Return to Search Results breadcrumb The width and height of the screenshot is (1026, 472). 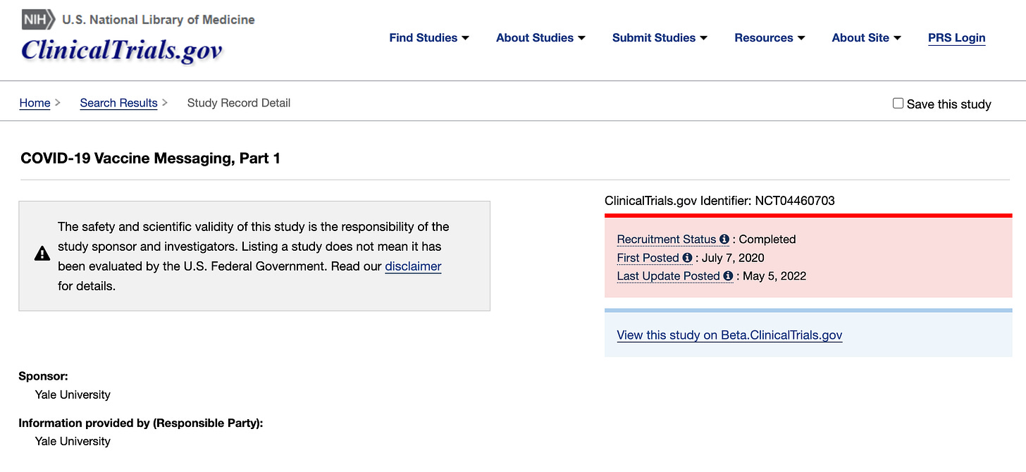pyautogui.click(x=118, y=103)
